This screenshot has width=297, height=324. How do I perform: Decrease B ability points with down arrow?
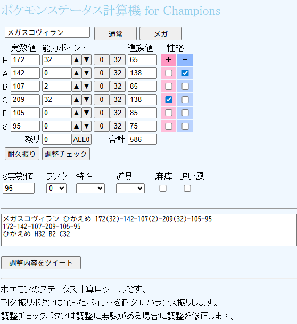(86, 86)
